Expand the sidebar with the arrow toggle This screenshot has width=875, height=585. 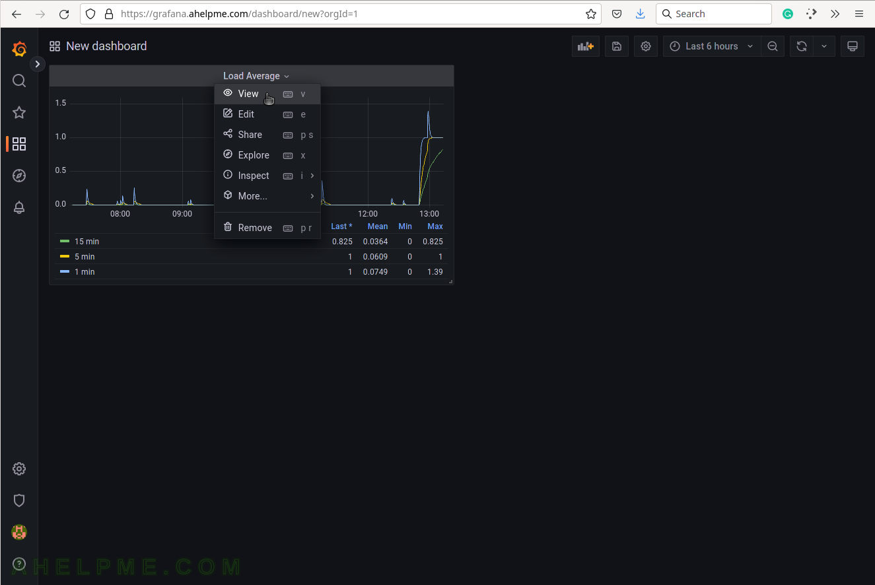[38, 64]
